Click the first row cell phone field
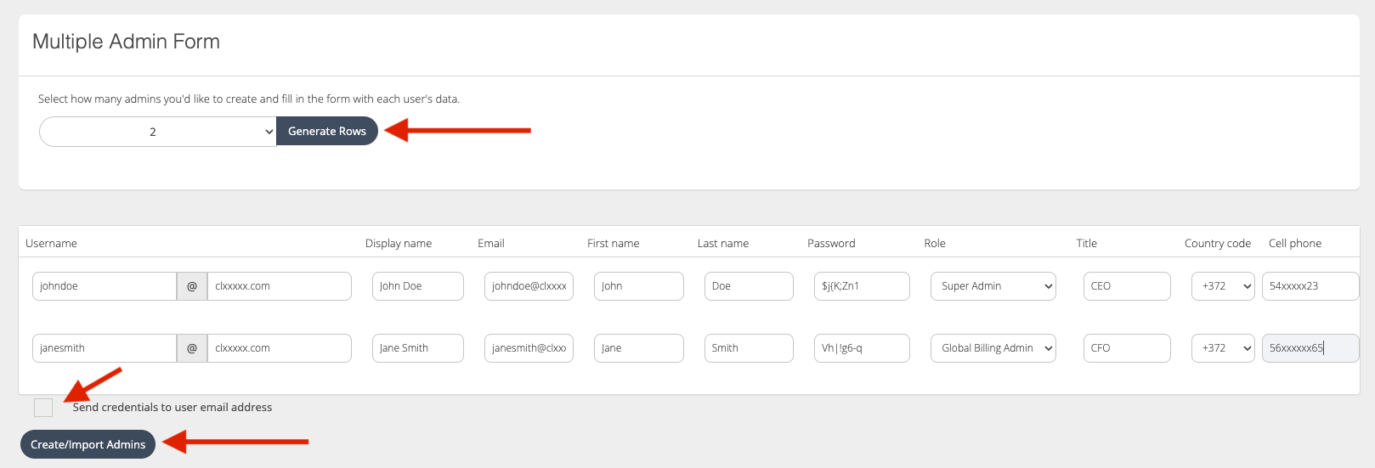1375x468 pixels. pyautogui.click(x=1310, y=286)
